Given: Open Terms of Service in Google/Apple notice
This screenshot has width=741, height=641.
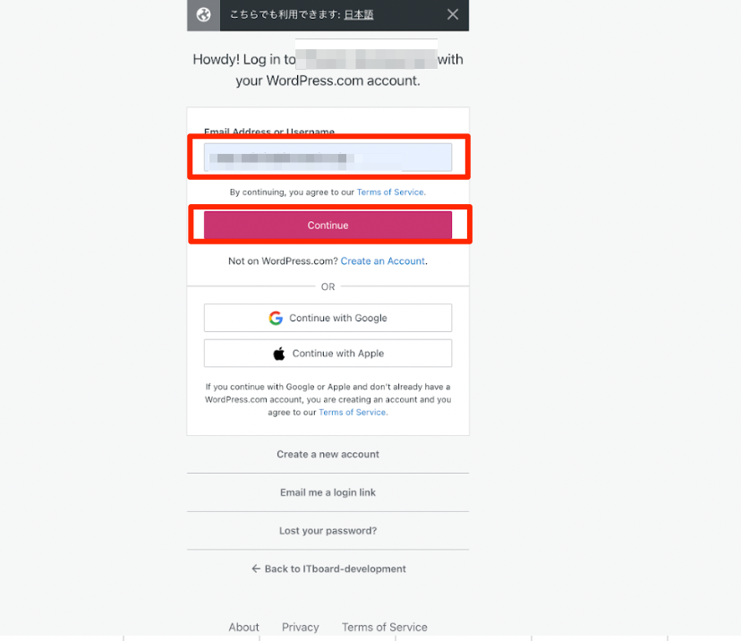Looking at the screenshot, I should (353, 413).
